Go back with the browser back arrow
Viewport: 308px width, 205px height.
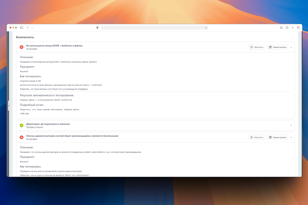tap(27, 28)
